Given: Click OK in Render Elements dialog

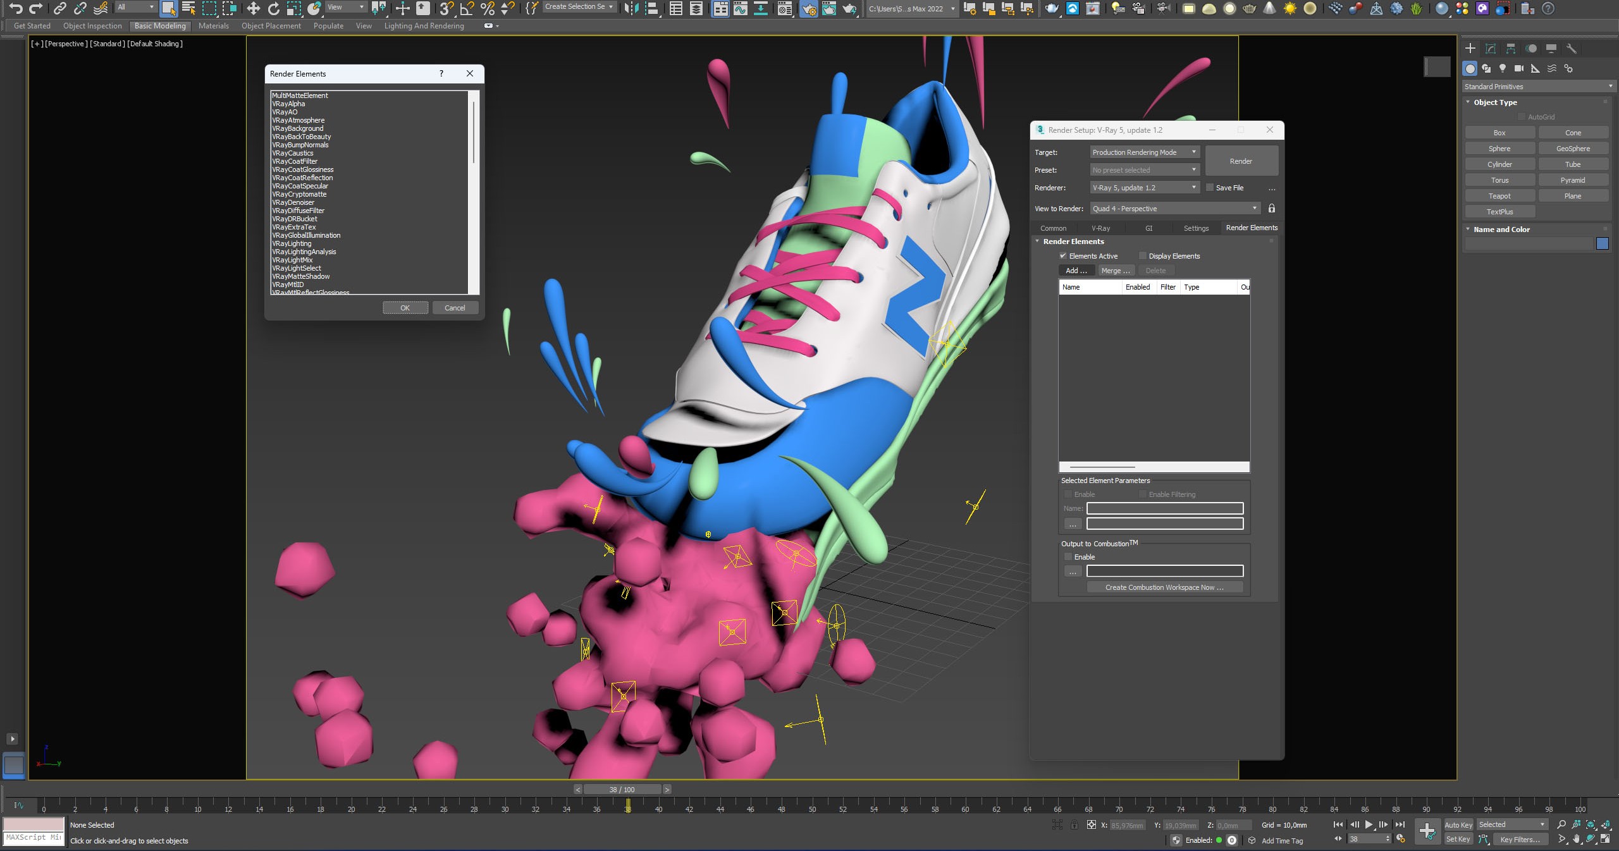Looking at the screenshot, I should 405,308.
